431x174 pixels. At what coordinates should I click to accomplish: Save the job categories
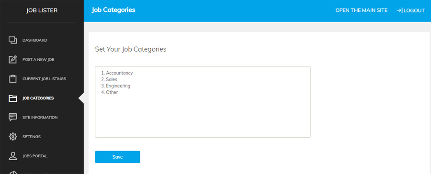tap(117, 157)
